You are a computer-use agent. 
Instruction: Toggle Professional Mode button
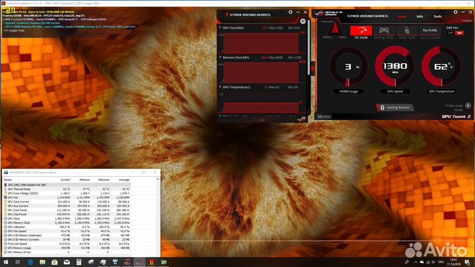468,105
